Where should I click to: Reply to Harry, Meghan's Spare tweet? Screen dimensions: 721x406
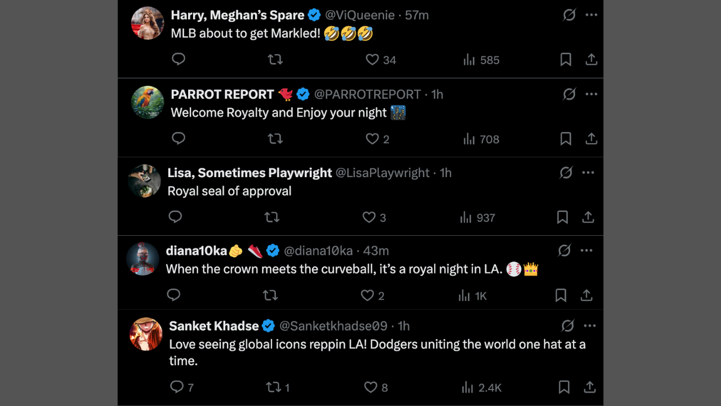179,59
